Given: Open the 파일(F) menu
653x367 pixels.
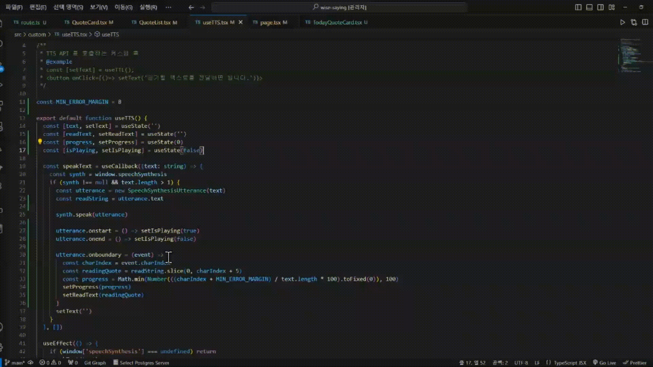Looking at the screenshot, I should tap(14, 7).
